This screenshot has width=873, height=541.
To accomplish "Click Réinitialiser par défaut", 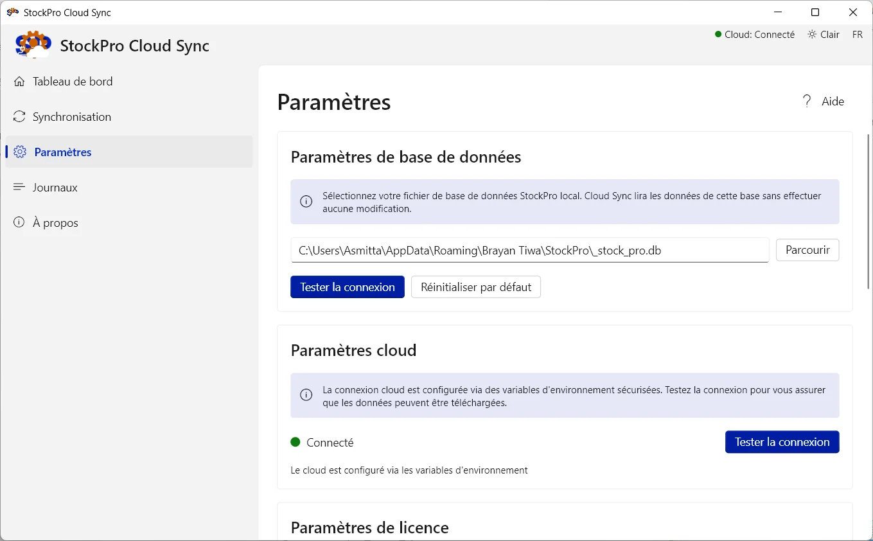I will 475,287.
